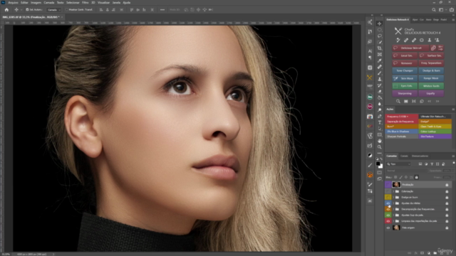Click the lock image pixels brush icon

[x=400, y=177]
